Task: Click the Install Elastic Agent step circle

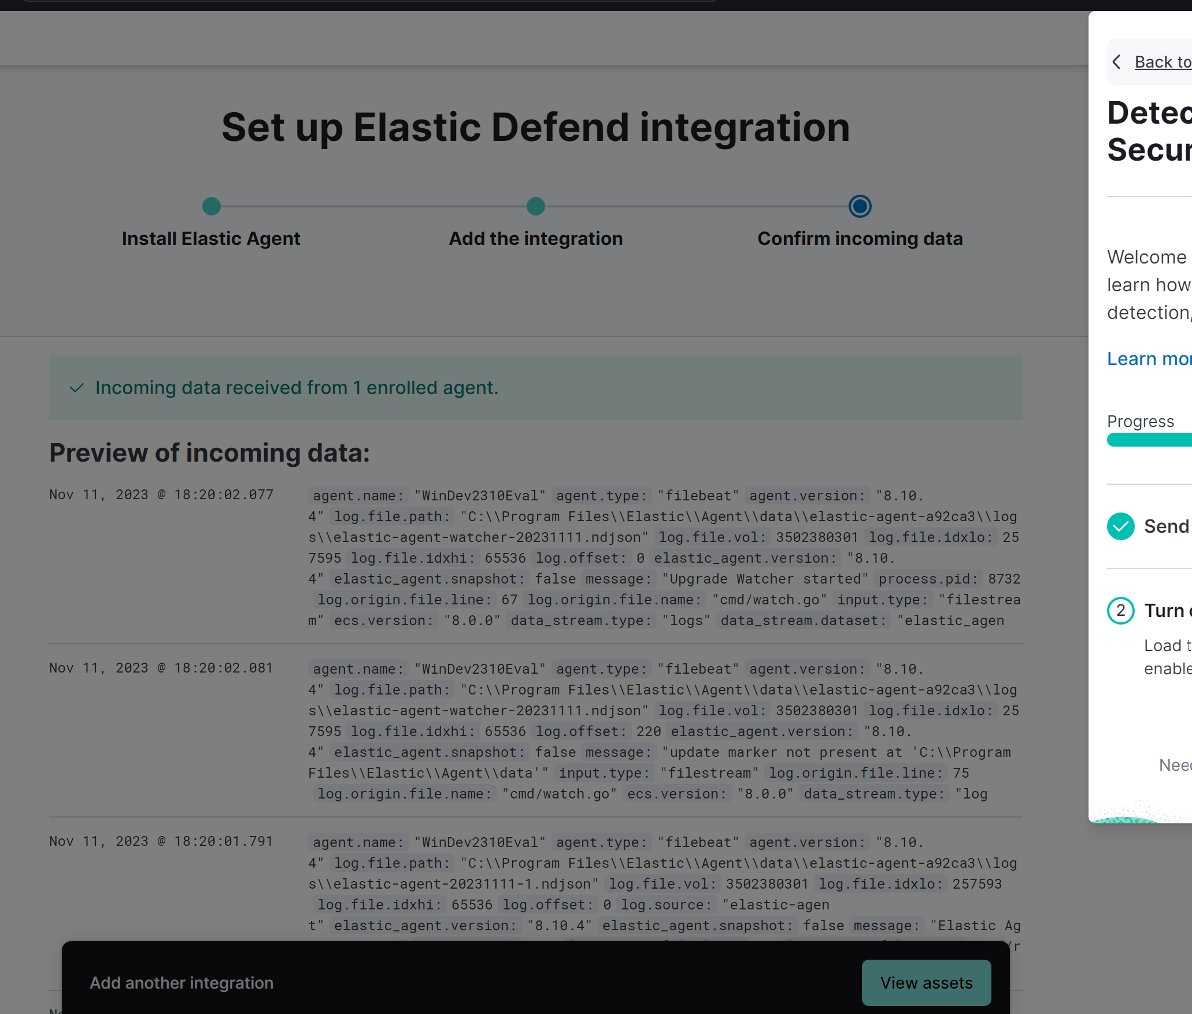Action: [211, 206]
